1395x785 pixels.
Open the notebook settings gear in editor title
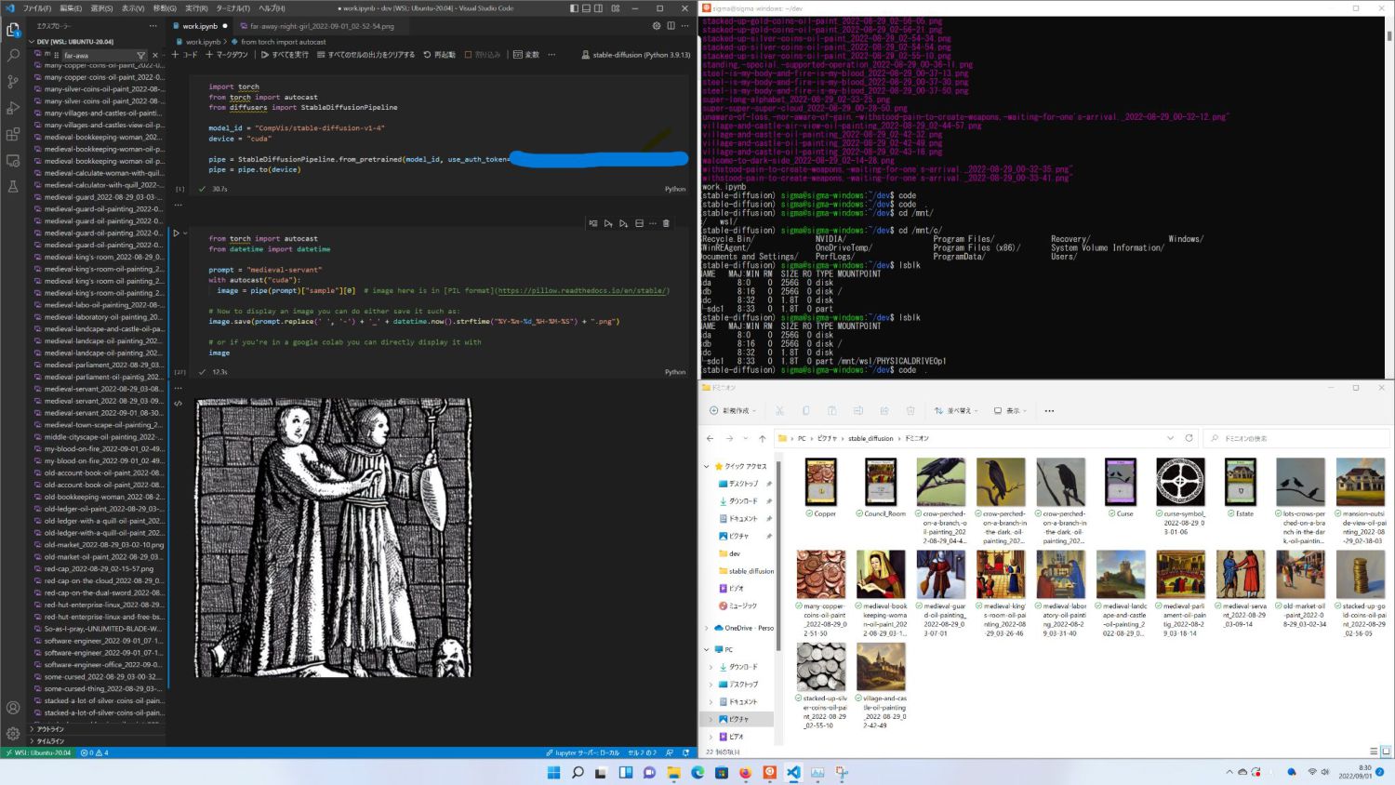click(x=657, y=26)
